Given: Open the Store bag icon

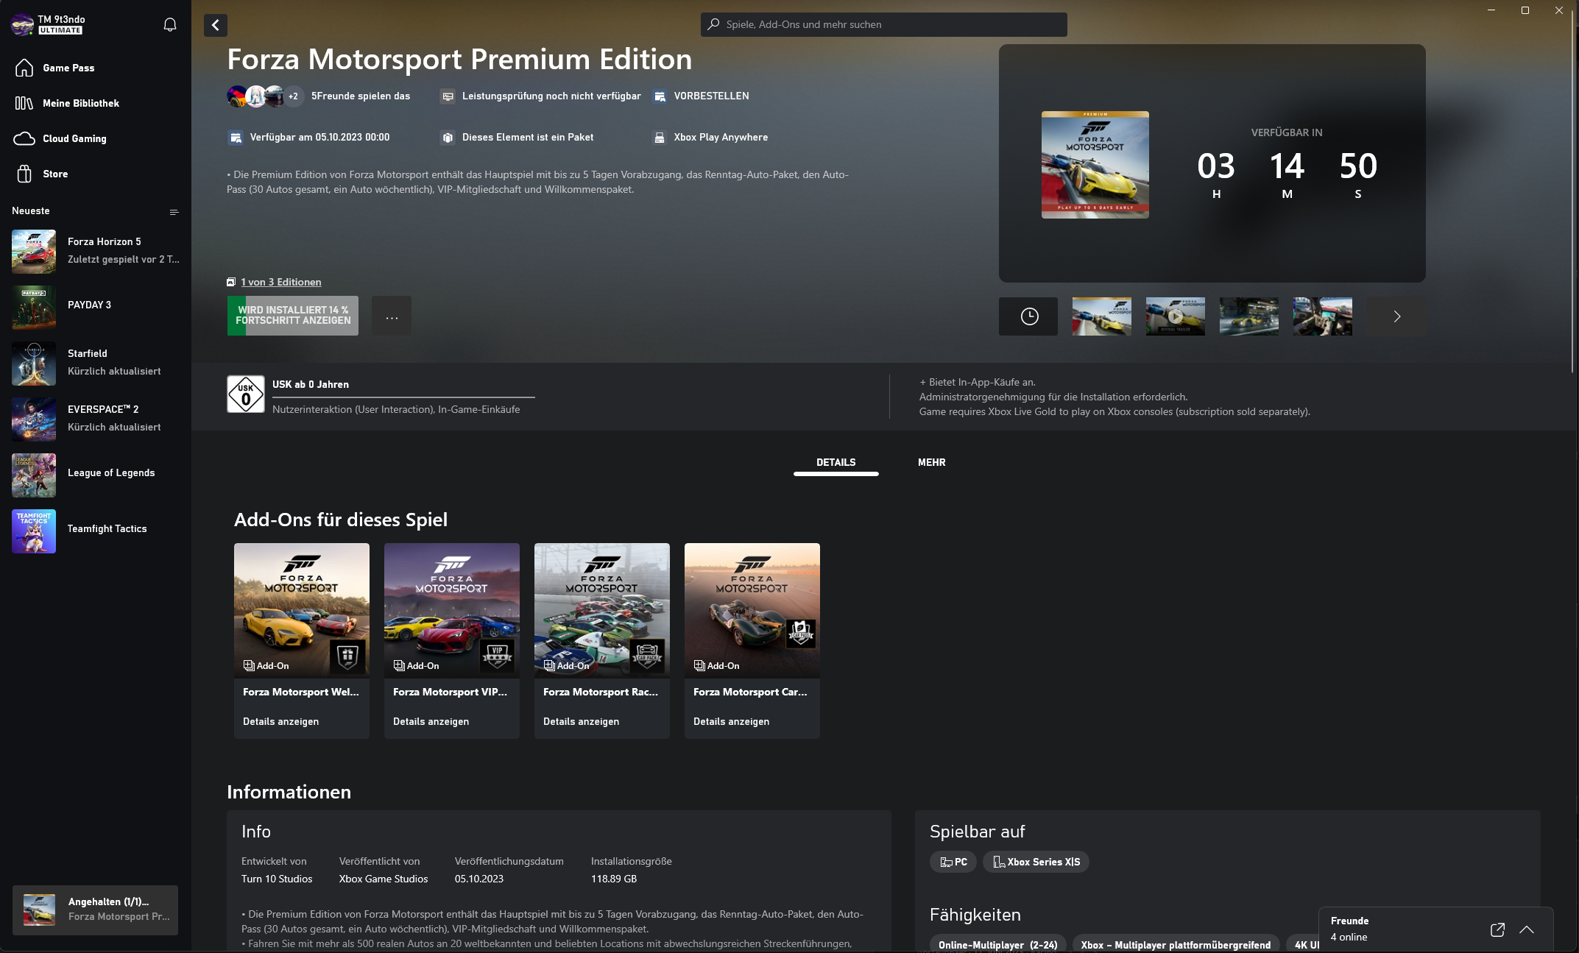Looking at the screenshot, I should tap(24, 174).
